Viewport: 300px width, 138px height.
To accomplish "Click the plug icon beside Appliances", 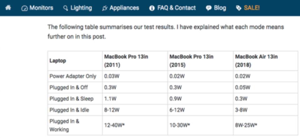I will [x=105, y=8].
